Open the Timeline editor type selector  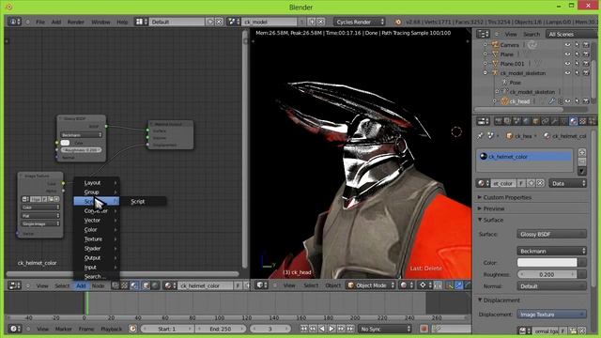coord(14,329)
